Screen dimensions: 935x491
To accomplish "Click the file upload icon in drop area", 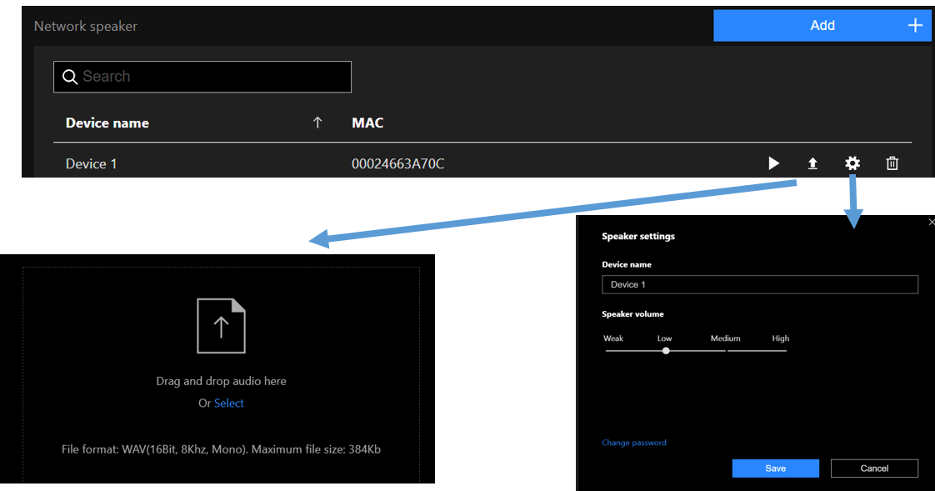I will (x=221, y=326).
